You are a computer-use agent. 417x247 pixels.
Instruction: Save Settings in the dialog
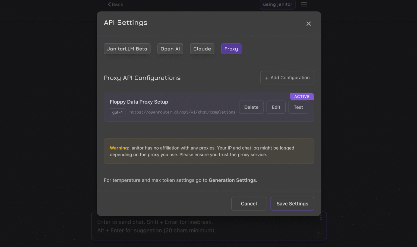(292, 204)
